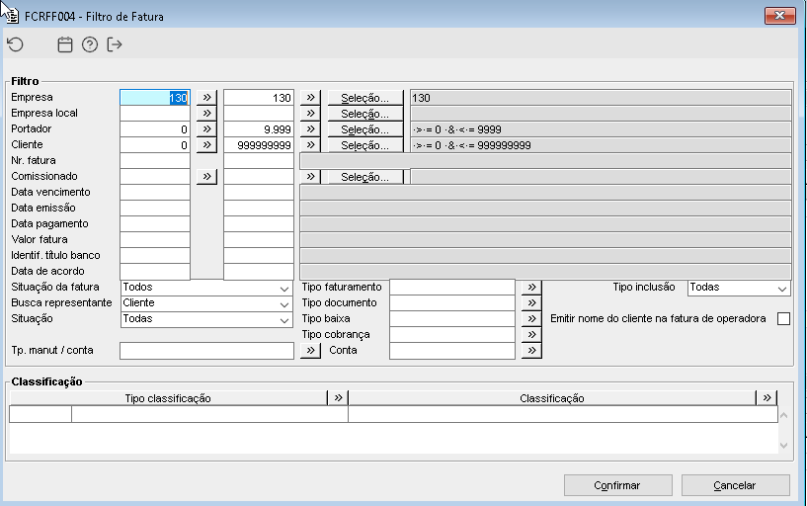Click the Empresa start field with 130

tap(155, 98)
